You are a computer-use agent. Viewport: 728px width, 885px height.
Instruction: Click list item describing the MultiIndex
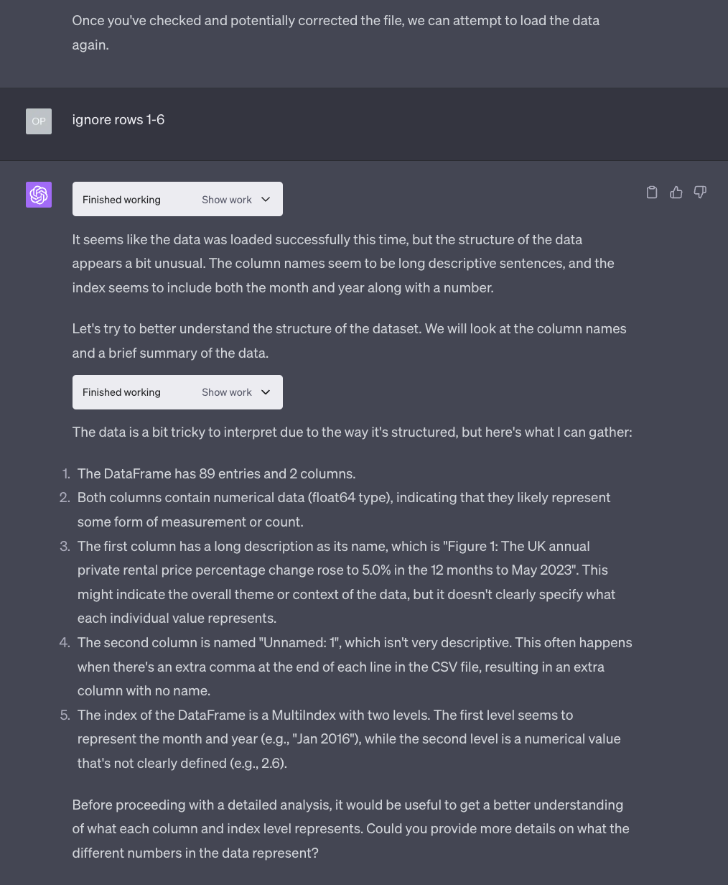pyautogui.click(x=349, y=738)
